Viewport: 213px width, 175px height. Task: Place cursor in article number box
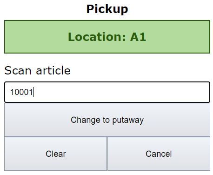click(107, 92)
